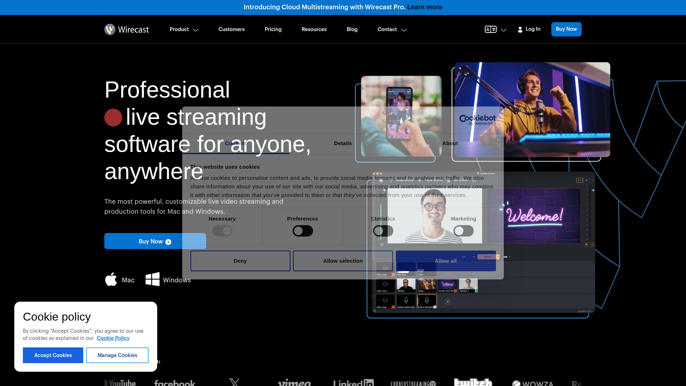
Task: Disable the Preferences cookie toggle
Action: point(303,231)
